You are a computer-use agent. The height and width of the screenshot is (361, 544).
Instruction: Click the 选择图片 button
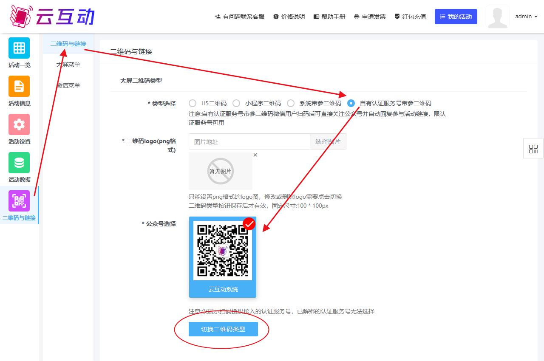point(328,141)
